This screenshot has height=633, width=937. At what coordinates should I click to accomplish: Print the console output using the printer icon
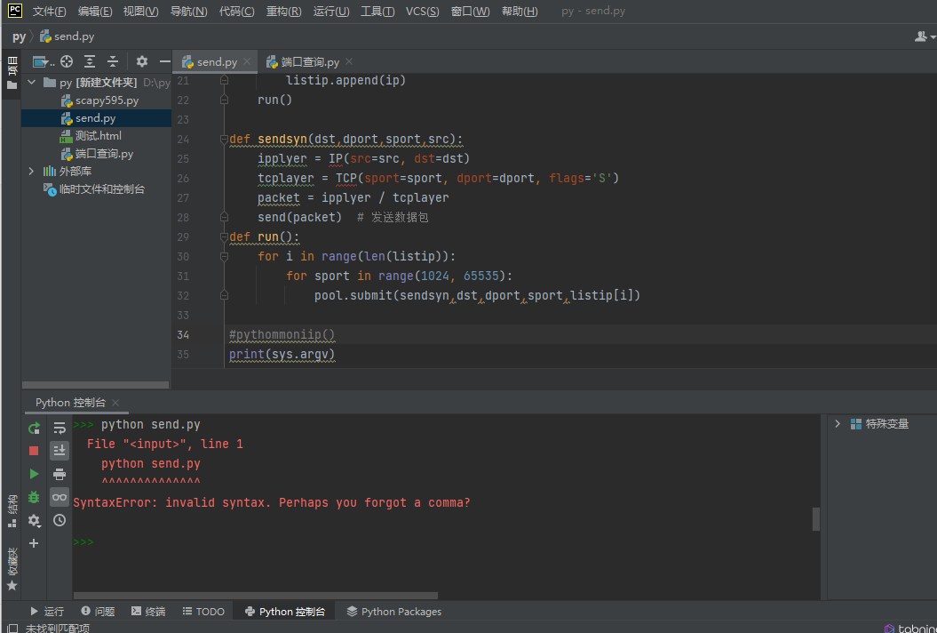(x=60, y=474)
